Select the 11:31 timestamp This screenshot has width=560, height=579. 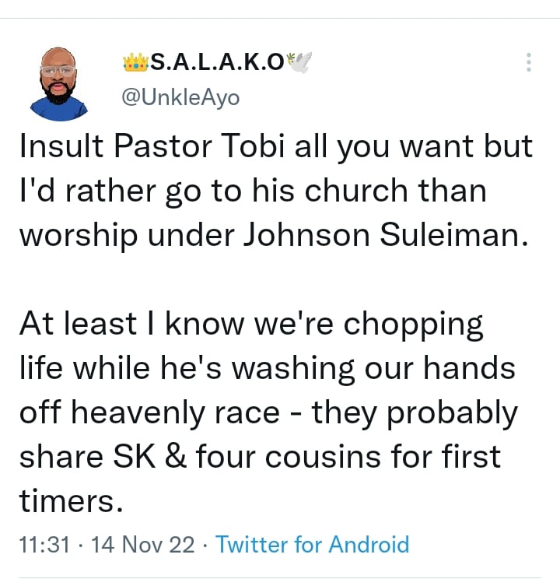(44, 544)
